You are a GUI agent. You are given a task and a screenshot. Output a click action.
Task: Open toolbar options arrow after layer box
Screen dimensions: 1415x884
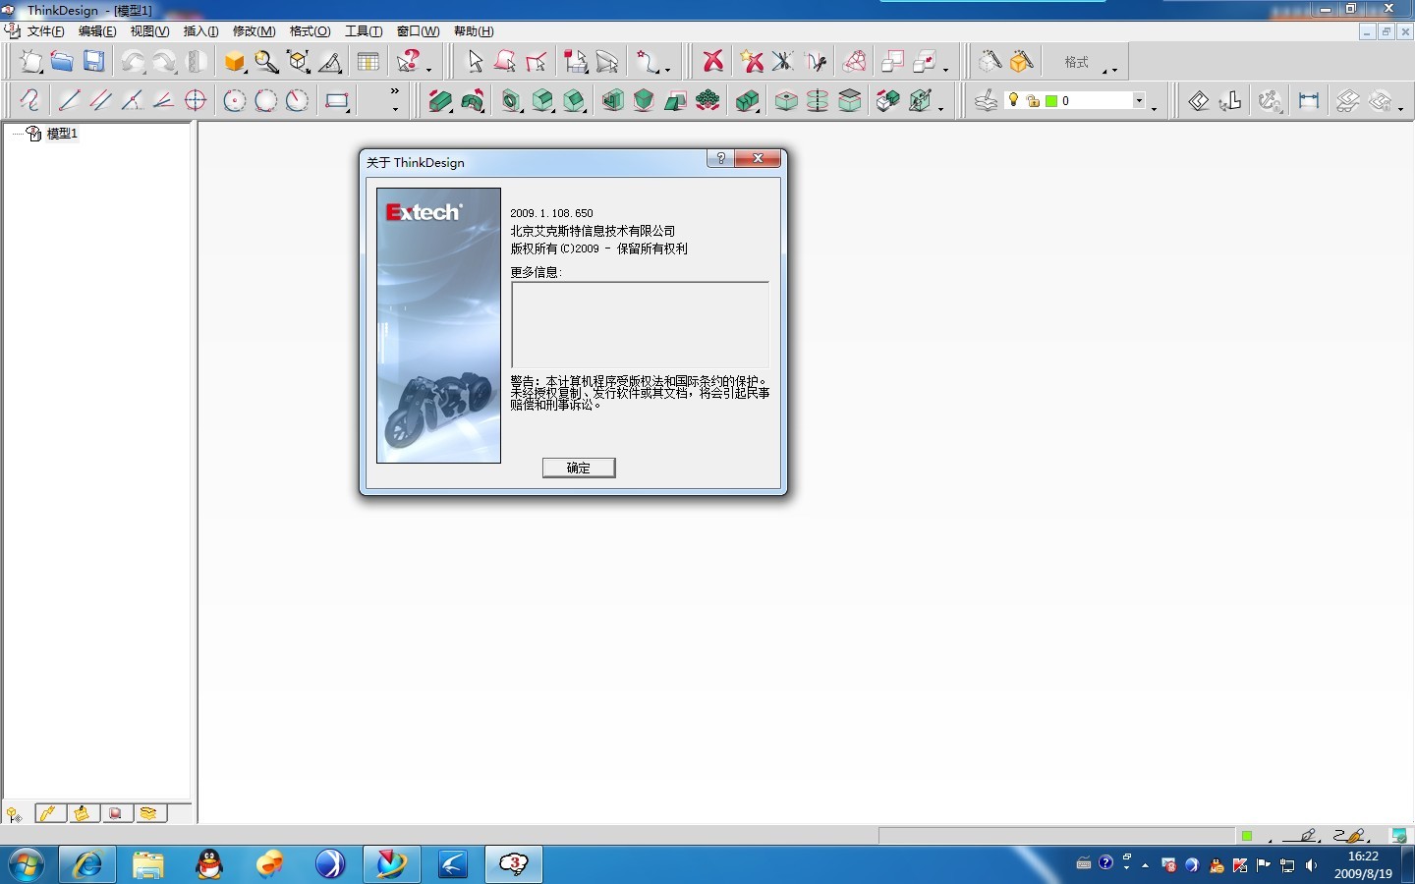(x=1154, y=108)
